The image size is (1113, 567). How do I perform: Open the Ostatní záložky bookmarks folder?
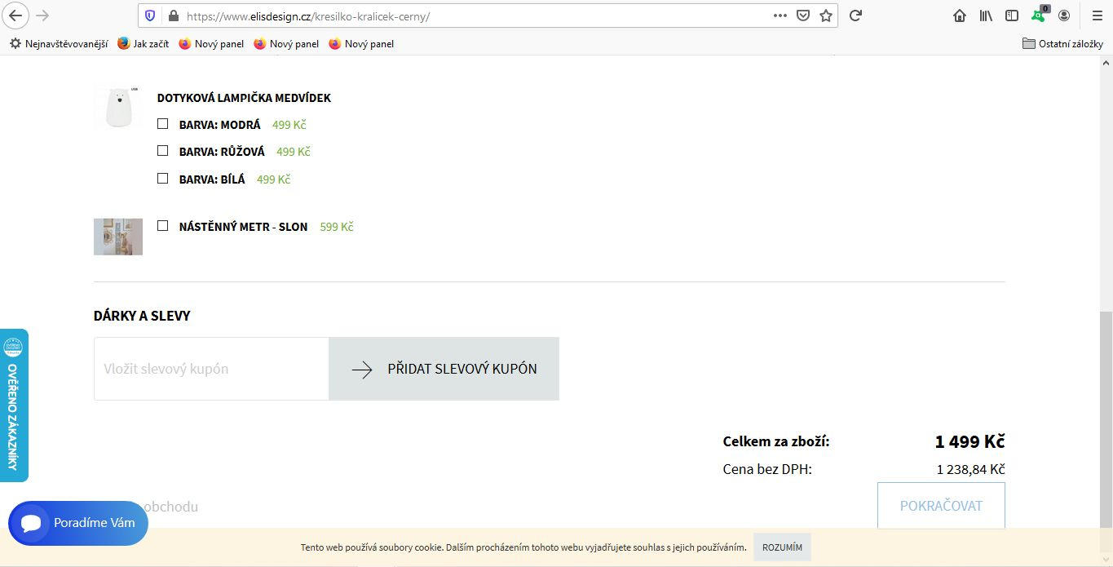point(1062,44)
